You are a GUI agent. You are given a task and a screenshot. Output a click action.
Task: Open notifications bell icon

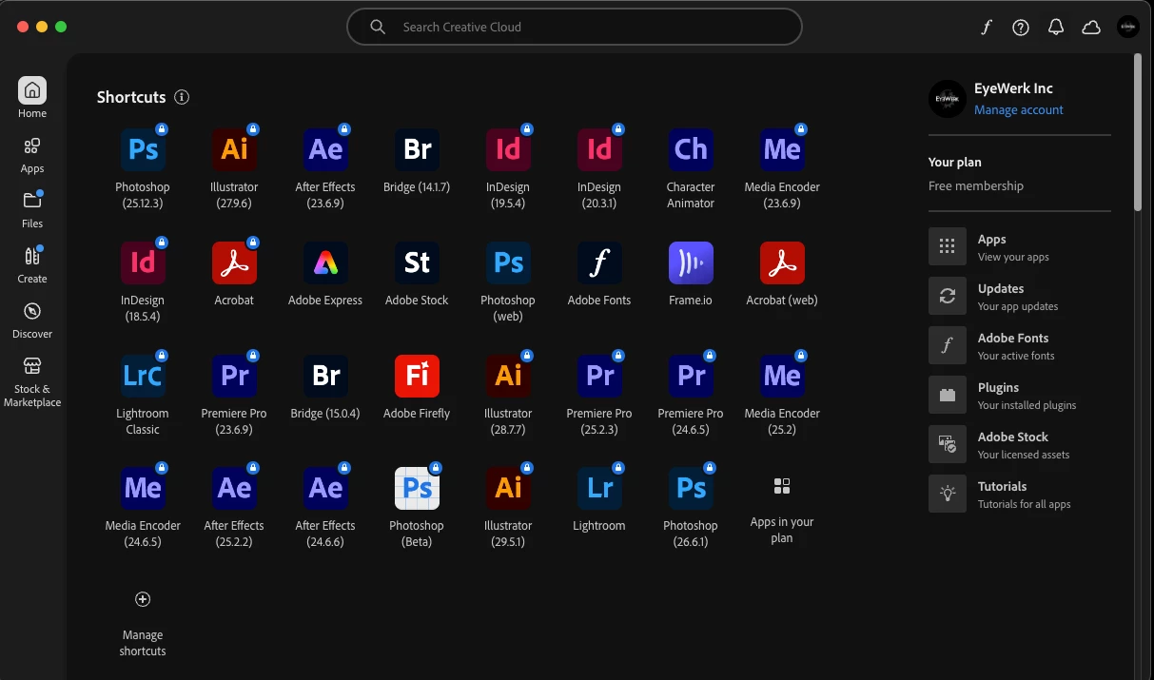(x=1056, y=28)
